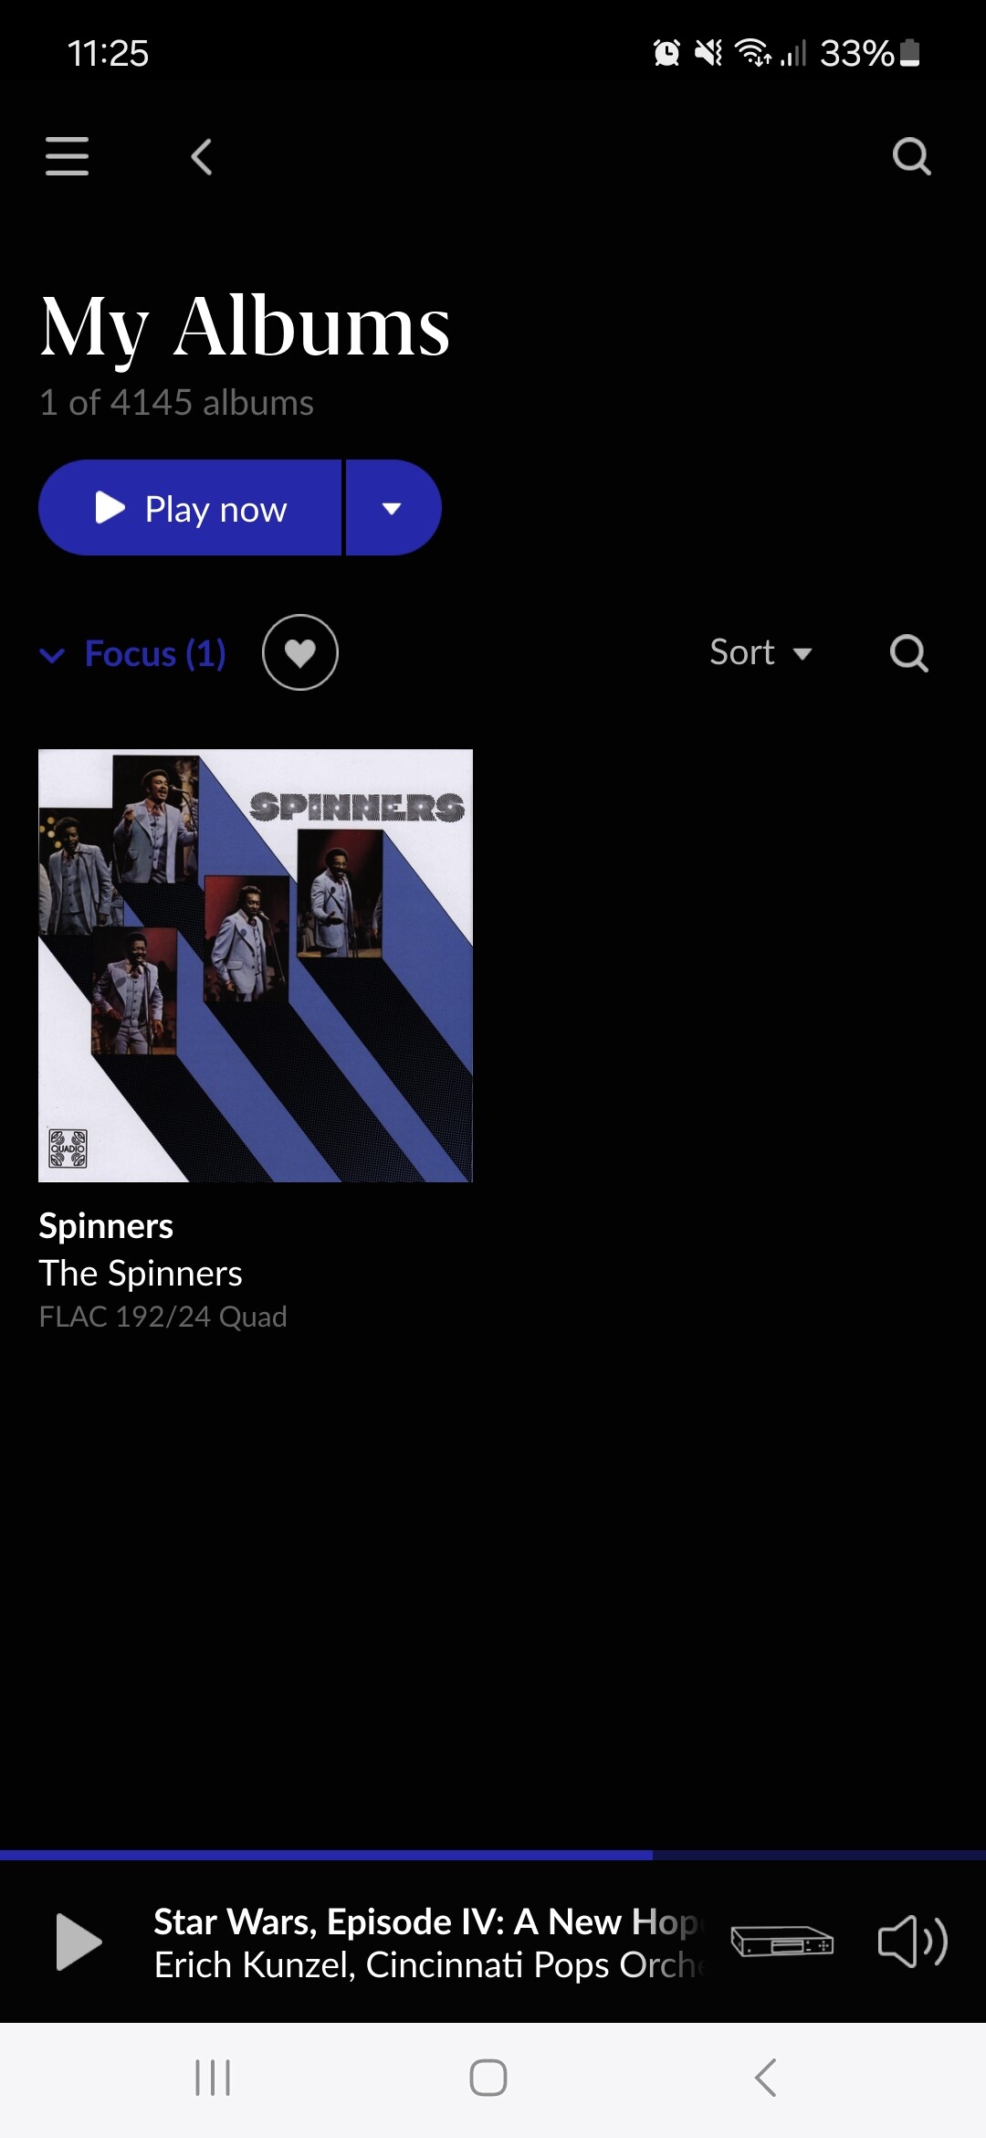Open the Sort dropdown
Viewport: 986px width, 2138px height.
point(760,652)
